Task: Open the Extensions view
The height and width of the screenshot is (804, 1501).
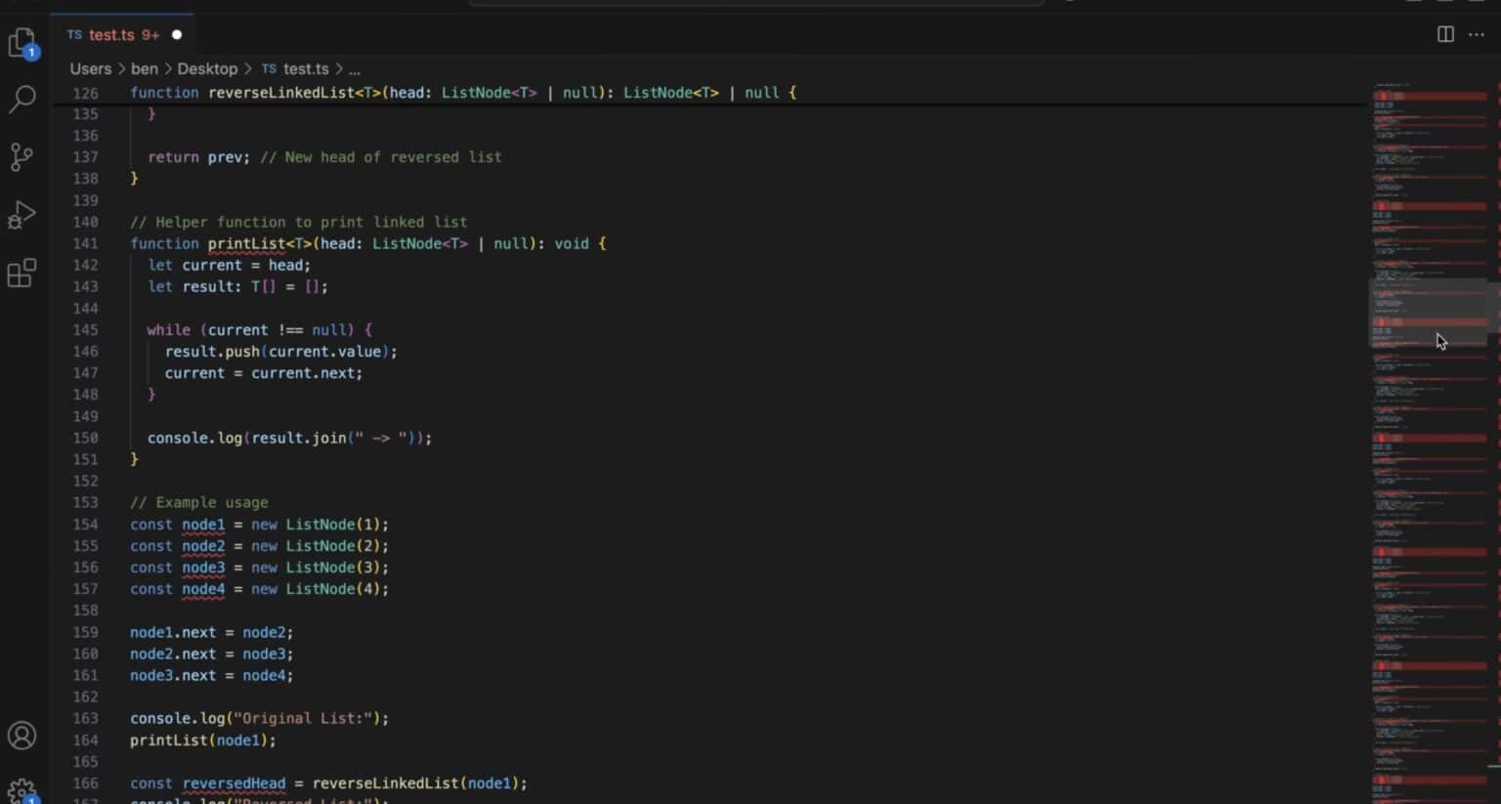Action: click(x=22, y=274)
